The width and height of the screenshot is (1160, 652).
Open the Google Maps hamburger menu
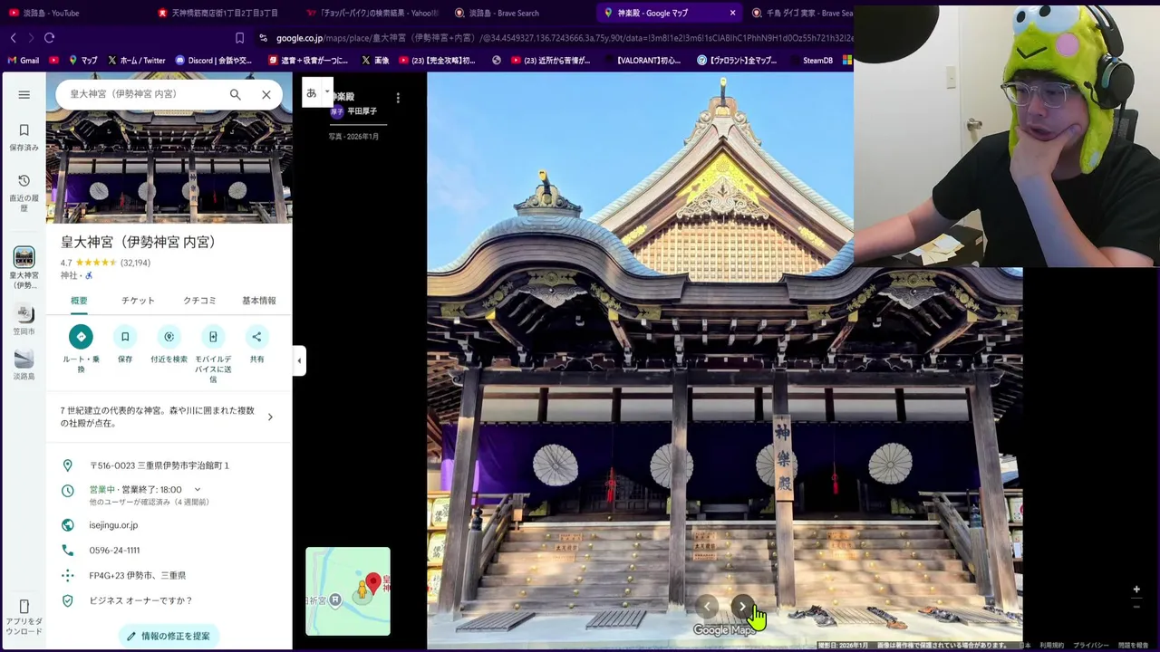pyautogui.click(x=24, y=94)
